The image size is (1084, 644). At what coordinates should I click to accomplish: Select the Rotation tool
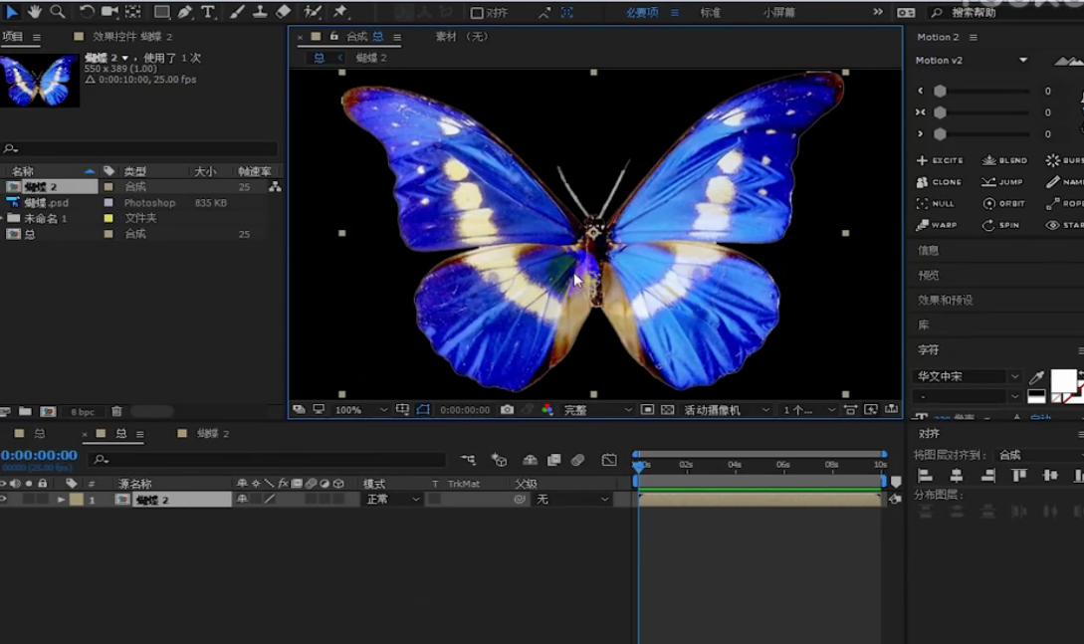click(x=87, y=11)
